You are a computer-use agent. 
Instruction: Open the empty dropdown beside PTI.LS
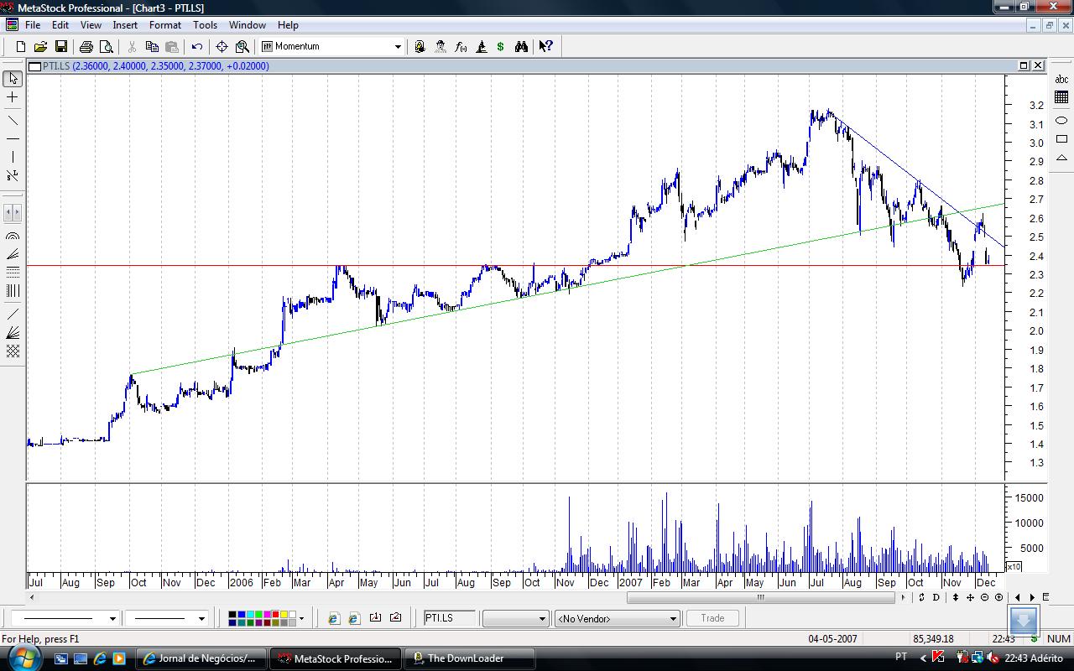pos(516,618)
